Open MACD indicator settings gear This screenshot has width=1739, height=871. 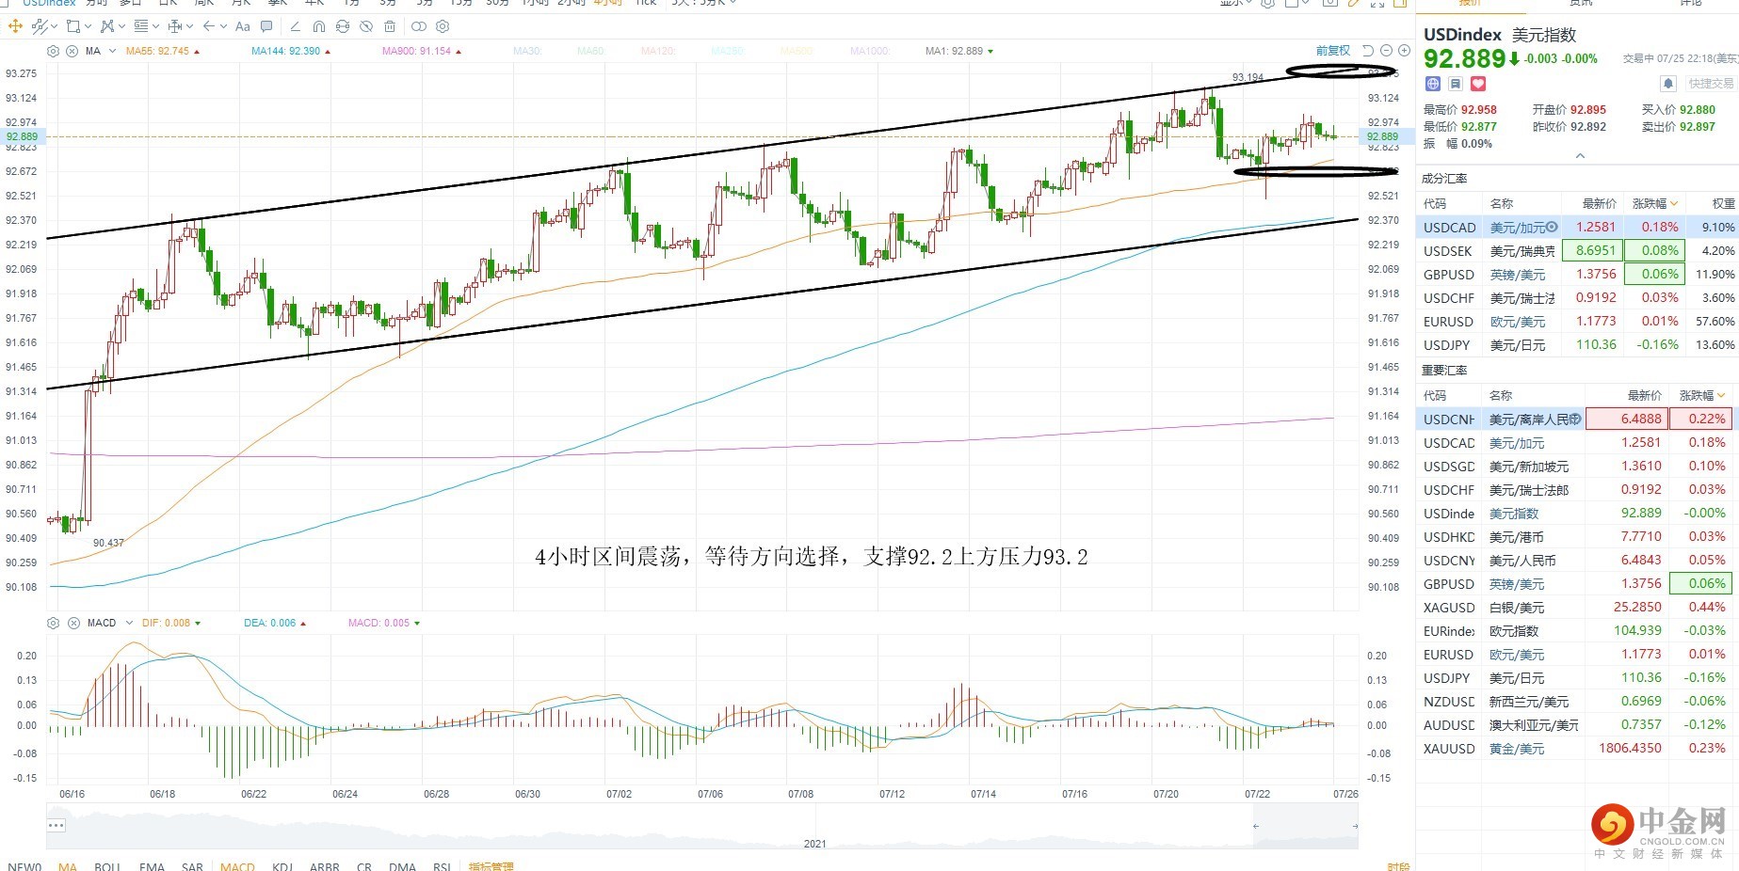(x=54, y=623)
